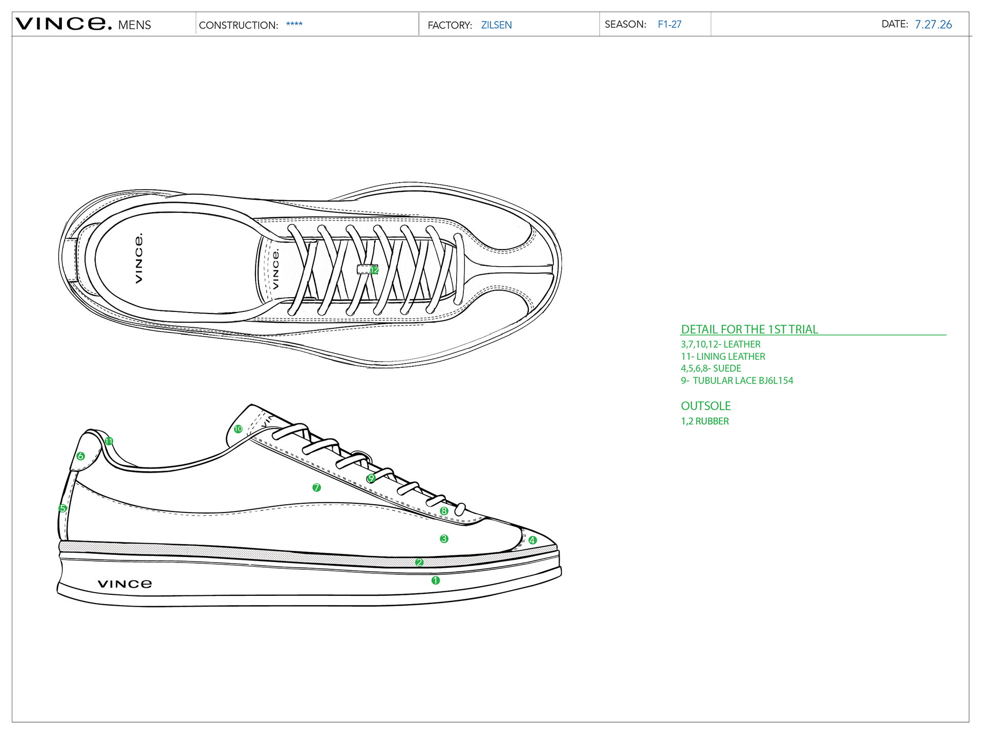
Task: Click marker 11 on the collar lining
Action: point(109,441)
